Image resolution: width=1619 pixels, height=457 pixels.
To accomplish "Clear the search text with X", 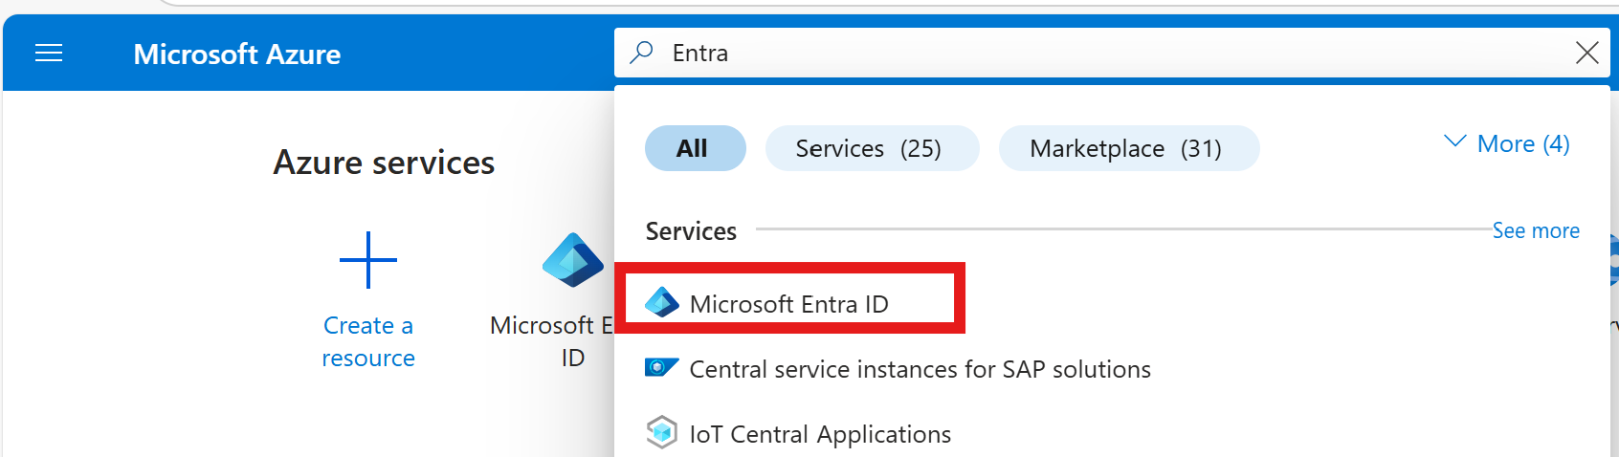I will [1586, 53].
